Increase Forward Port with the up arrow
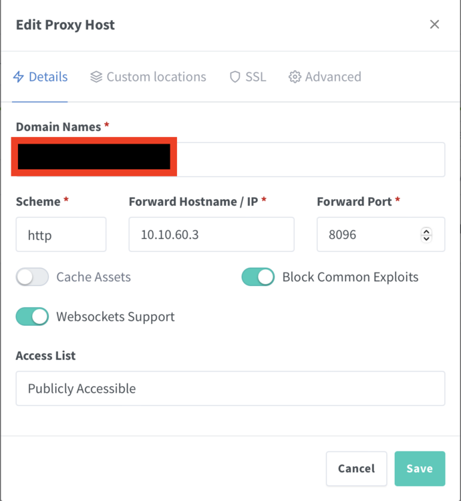This screenshot has width=461, height=501. pos(426,231)
